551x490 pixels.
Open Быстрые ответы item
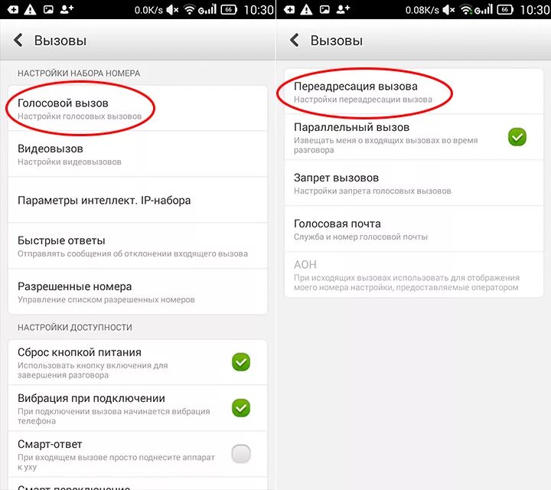tap(138, 246)
